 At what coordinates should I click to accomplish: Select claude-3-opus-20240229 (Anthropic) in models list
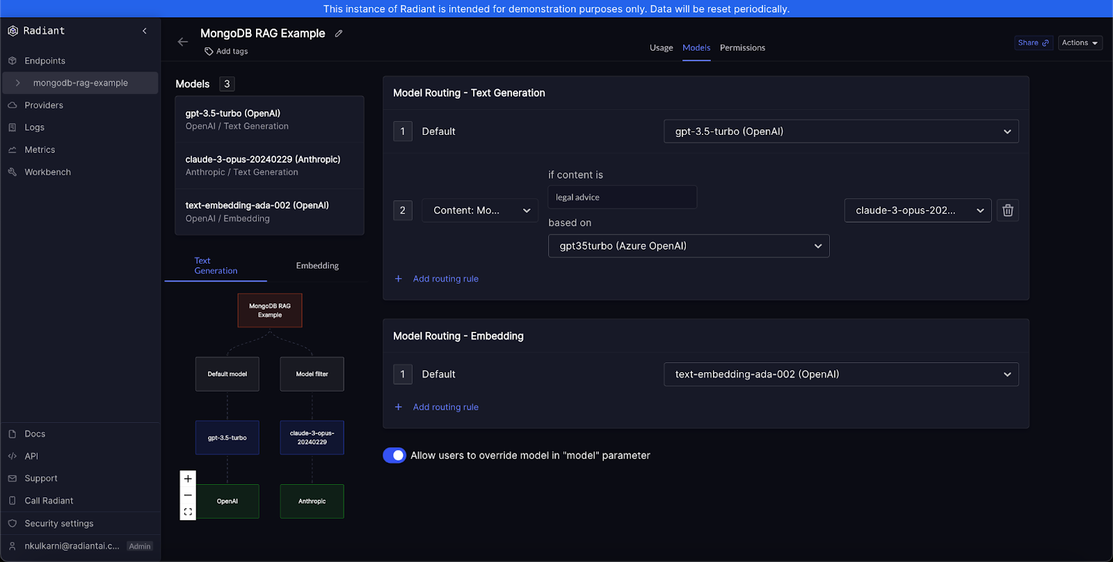tap(269, 166)
